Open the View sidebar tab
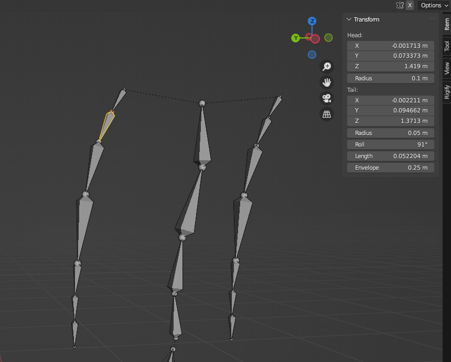451x362 pixels. (x=446, y=67)
